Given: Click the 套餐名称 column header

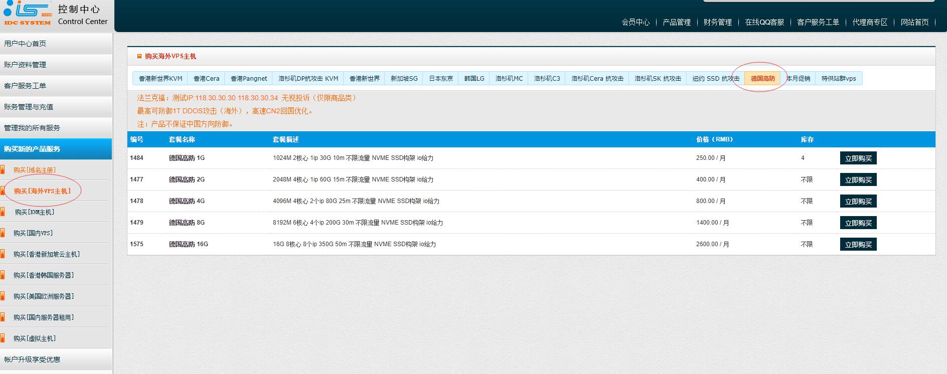Looking at the screenshot, I should pyautogui.click(x=182, y=139).
